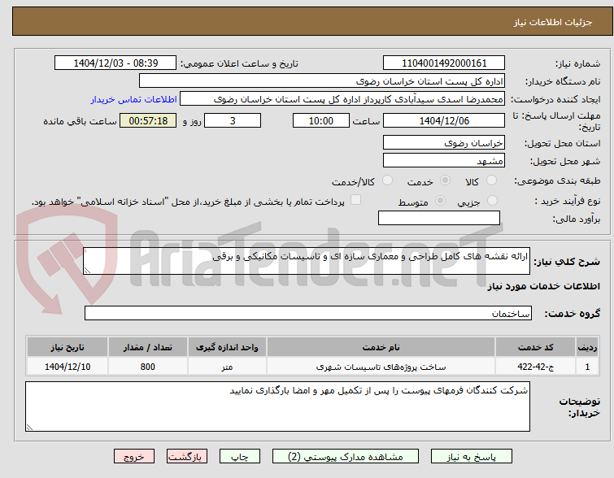
Task: Select the 'خدمت' radio button
Action: (445, 180)
